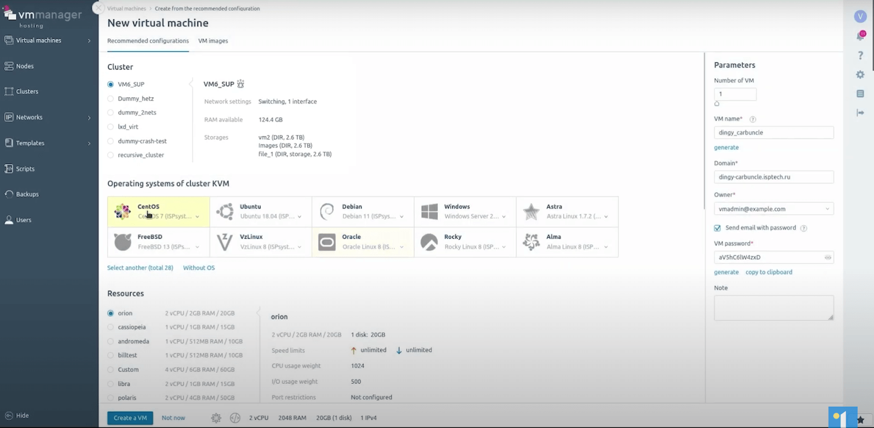Select the recursive_cluster radio
Image resolution: width=874 pixels, height=428 pixels.
coord(110,155)
